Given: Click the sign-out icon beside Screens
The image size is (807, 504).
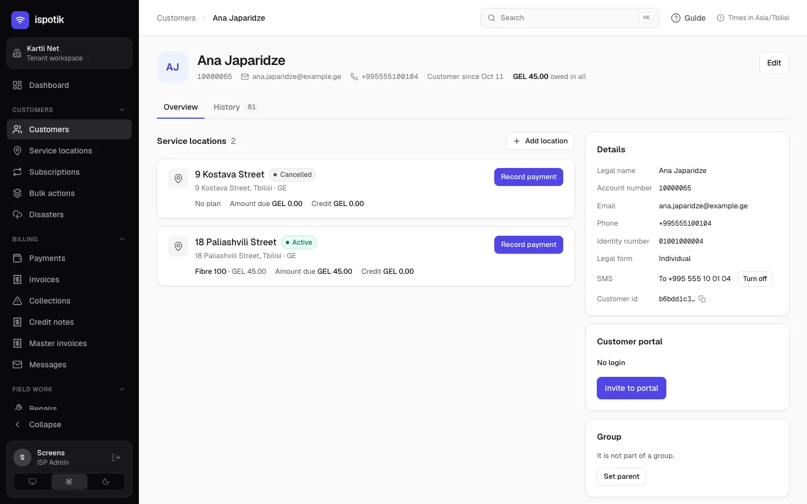Looking at the screenshot, I should point(116,458).
